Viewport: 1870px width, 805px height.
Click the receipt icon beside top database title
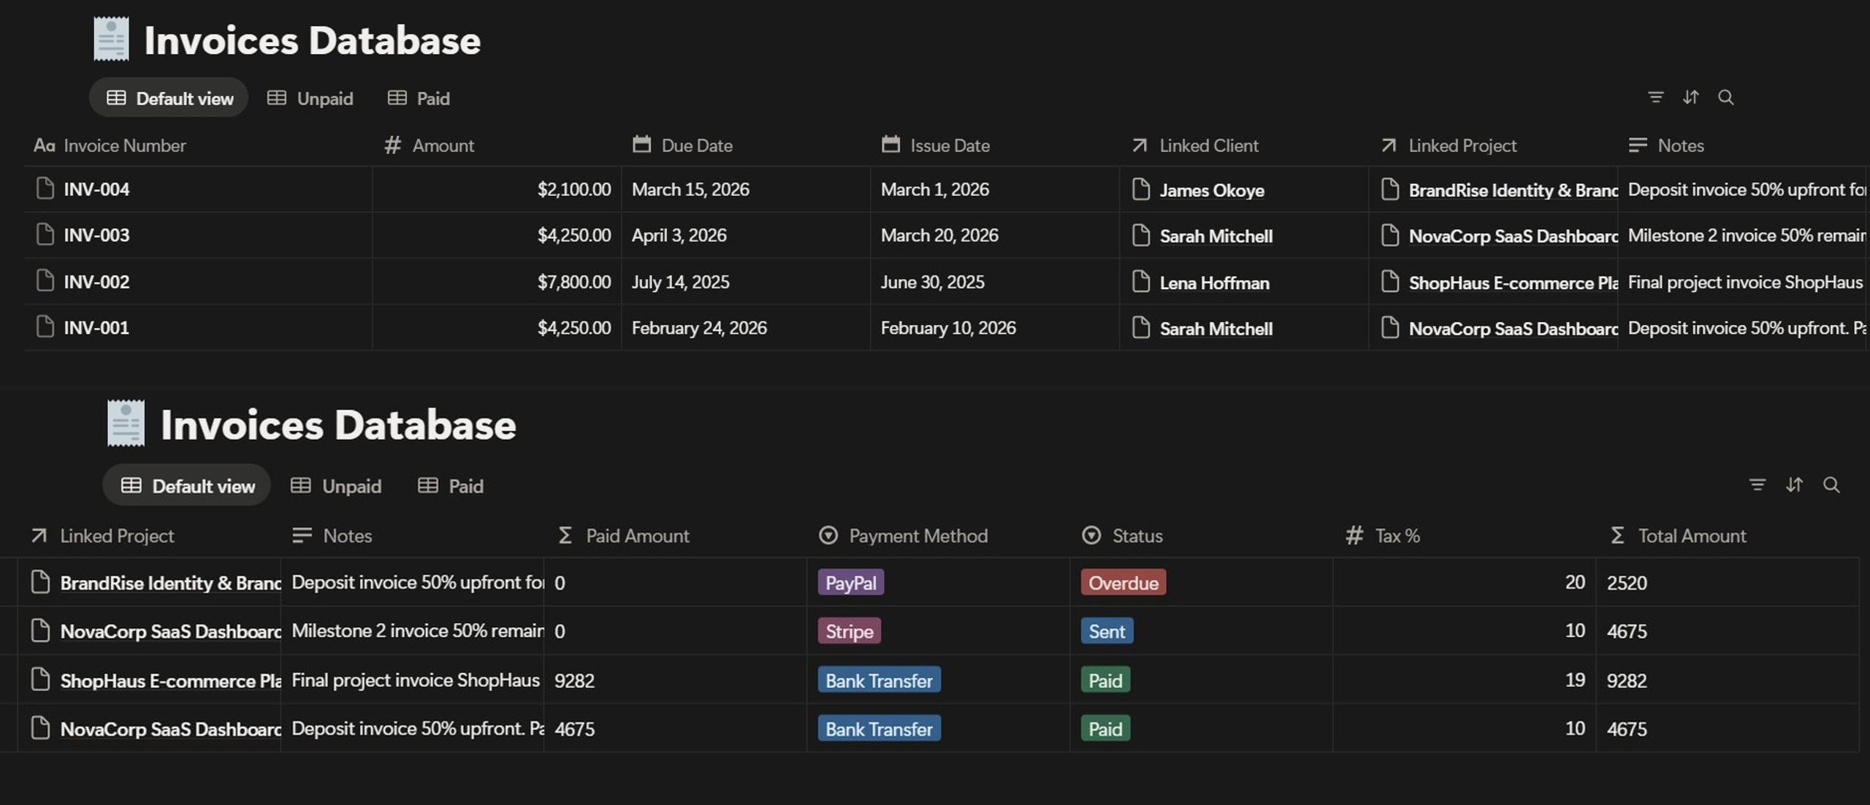(x=111, y=39)
